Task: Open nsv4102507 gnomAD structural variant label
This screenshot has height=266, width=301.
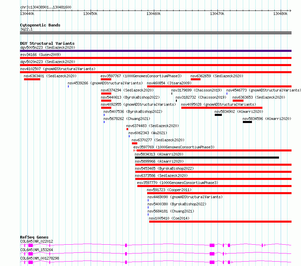Action: coord(58,69)
